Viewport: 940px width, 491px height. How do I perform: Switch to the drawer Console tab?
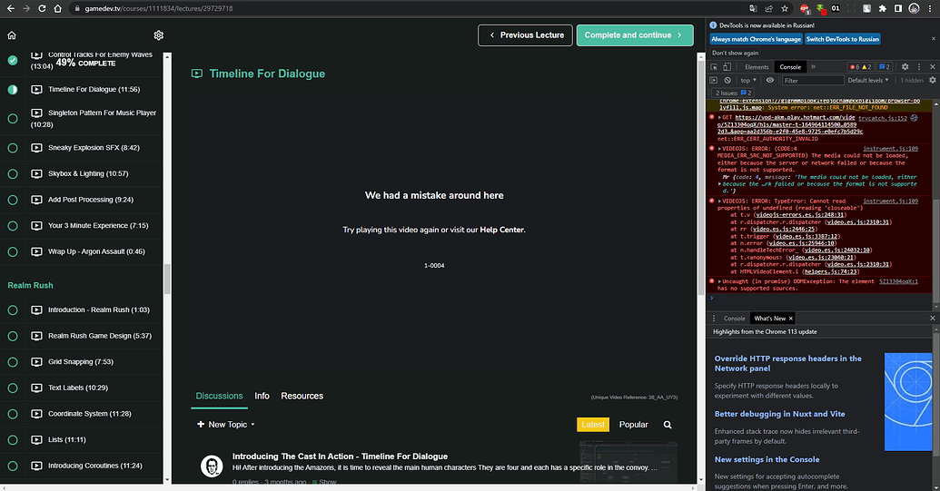(x=735, y=319)
